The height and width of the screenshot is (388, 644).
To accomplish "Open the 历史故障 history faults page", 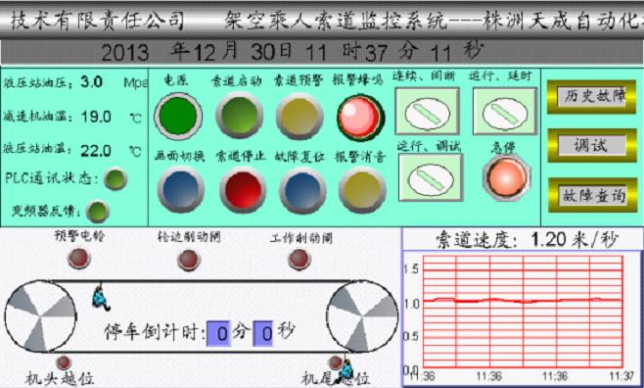I will pyautogui.click(x=591, y=97).
